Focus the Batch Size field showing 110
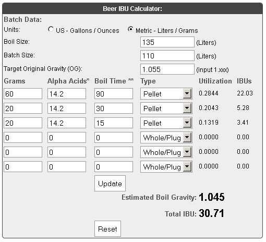This screenshot has width=266, height=242. point(167,56)
